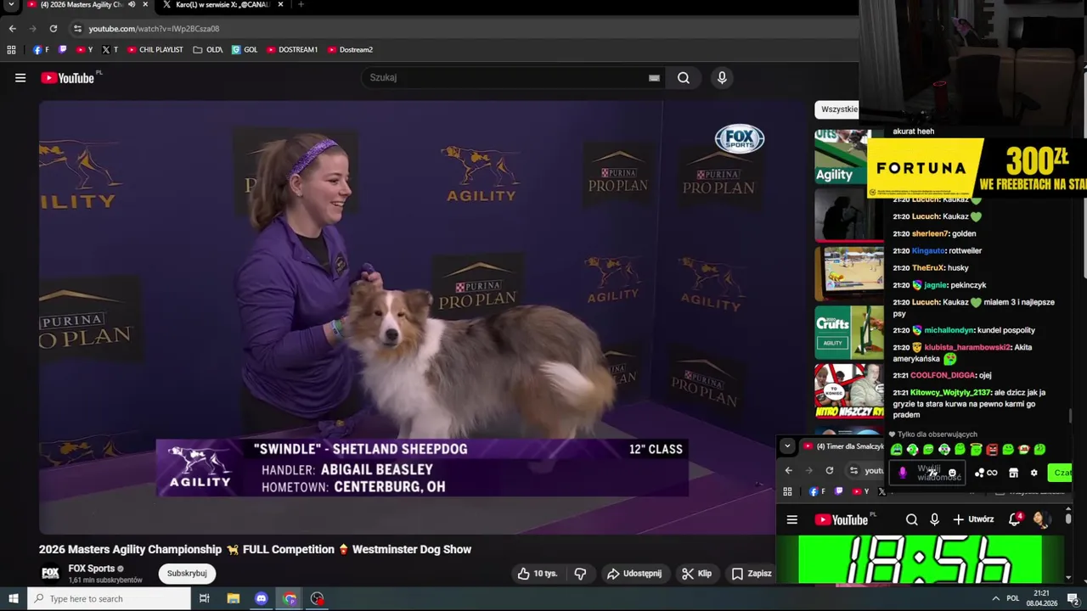Image resolution: width=1087 pixels, height=611 pixels.
Task: Expand tab dropdown in Timer window
Action: click(787, 446)
